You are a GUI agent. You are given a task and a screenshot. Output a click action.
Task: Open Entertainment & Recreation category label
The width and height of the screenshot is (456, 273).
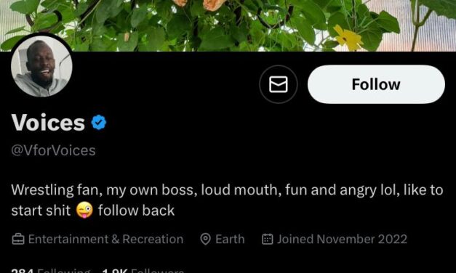pos(106,240)
